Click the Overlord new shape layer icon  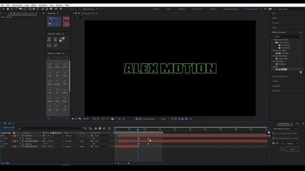[55, 46]
